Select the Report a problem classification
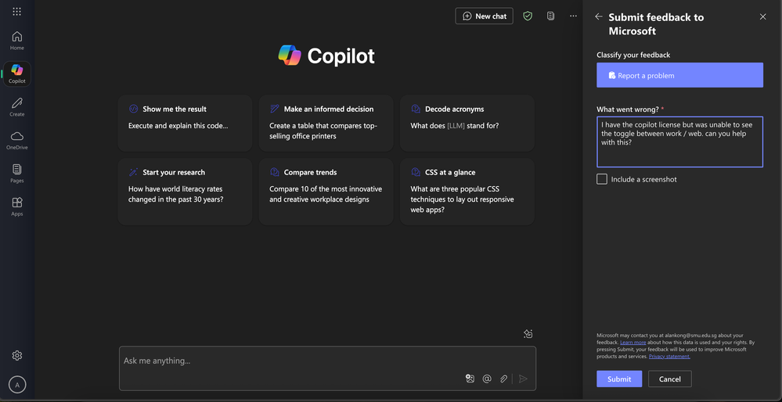Viewport: 782px width, 402px height. tap(679, 75)
